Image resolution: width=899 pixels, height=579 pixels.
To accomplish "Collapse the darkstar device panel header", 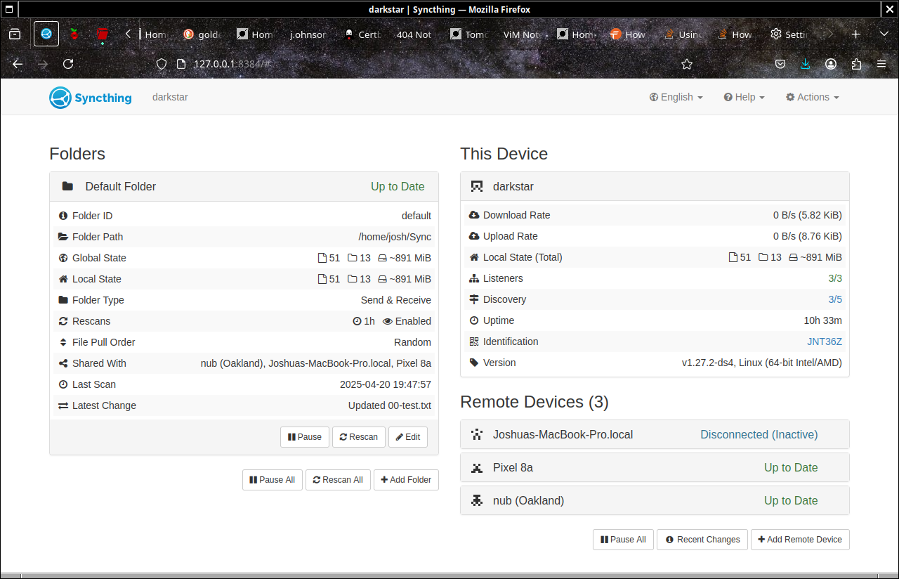I will 655,186.
